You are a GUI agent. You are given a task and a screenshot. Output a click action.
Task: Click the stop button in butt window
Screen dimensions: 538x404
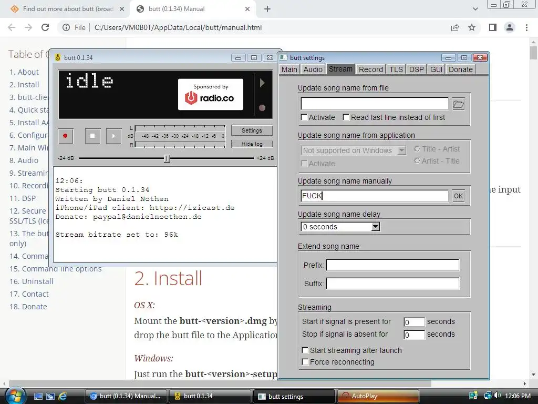92,136
